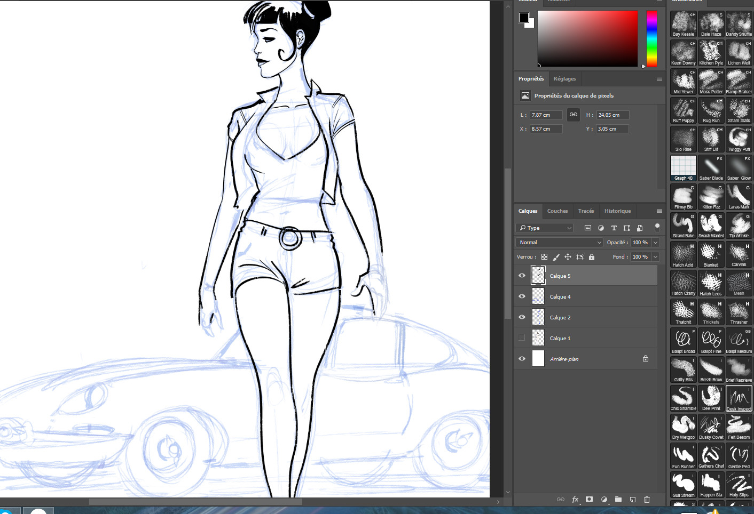Link width and height chain icon

[574, 115]
